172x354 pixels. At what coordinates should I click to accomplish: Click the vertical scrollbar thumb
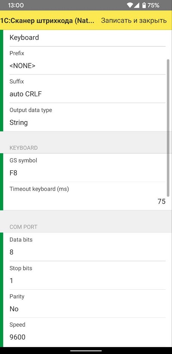point(168,128)
